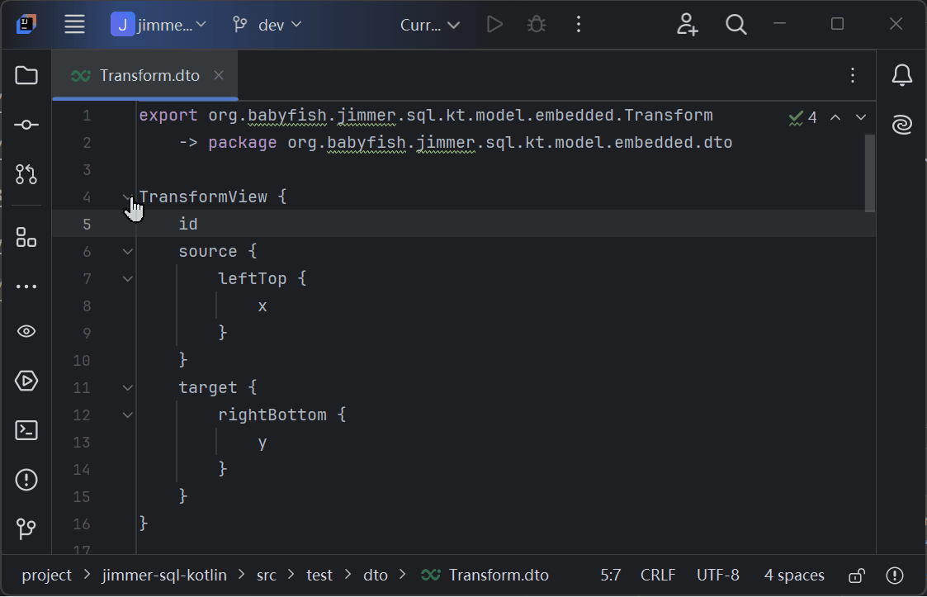This screenshot has height=597, width=927.
Task: Collapse the rightBottom block
Action: click(x=127, y=415)
